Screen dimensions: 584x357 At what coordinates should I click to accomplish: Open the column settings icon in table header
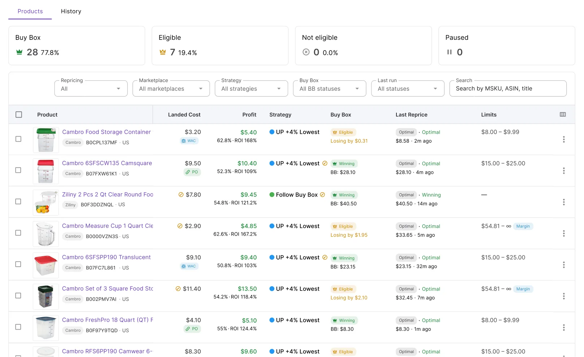(x=563, y=115)
